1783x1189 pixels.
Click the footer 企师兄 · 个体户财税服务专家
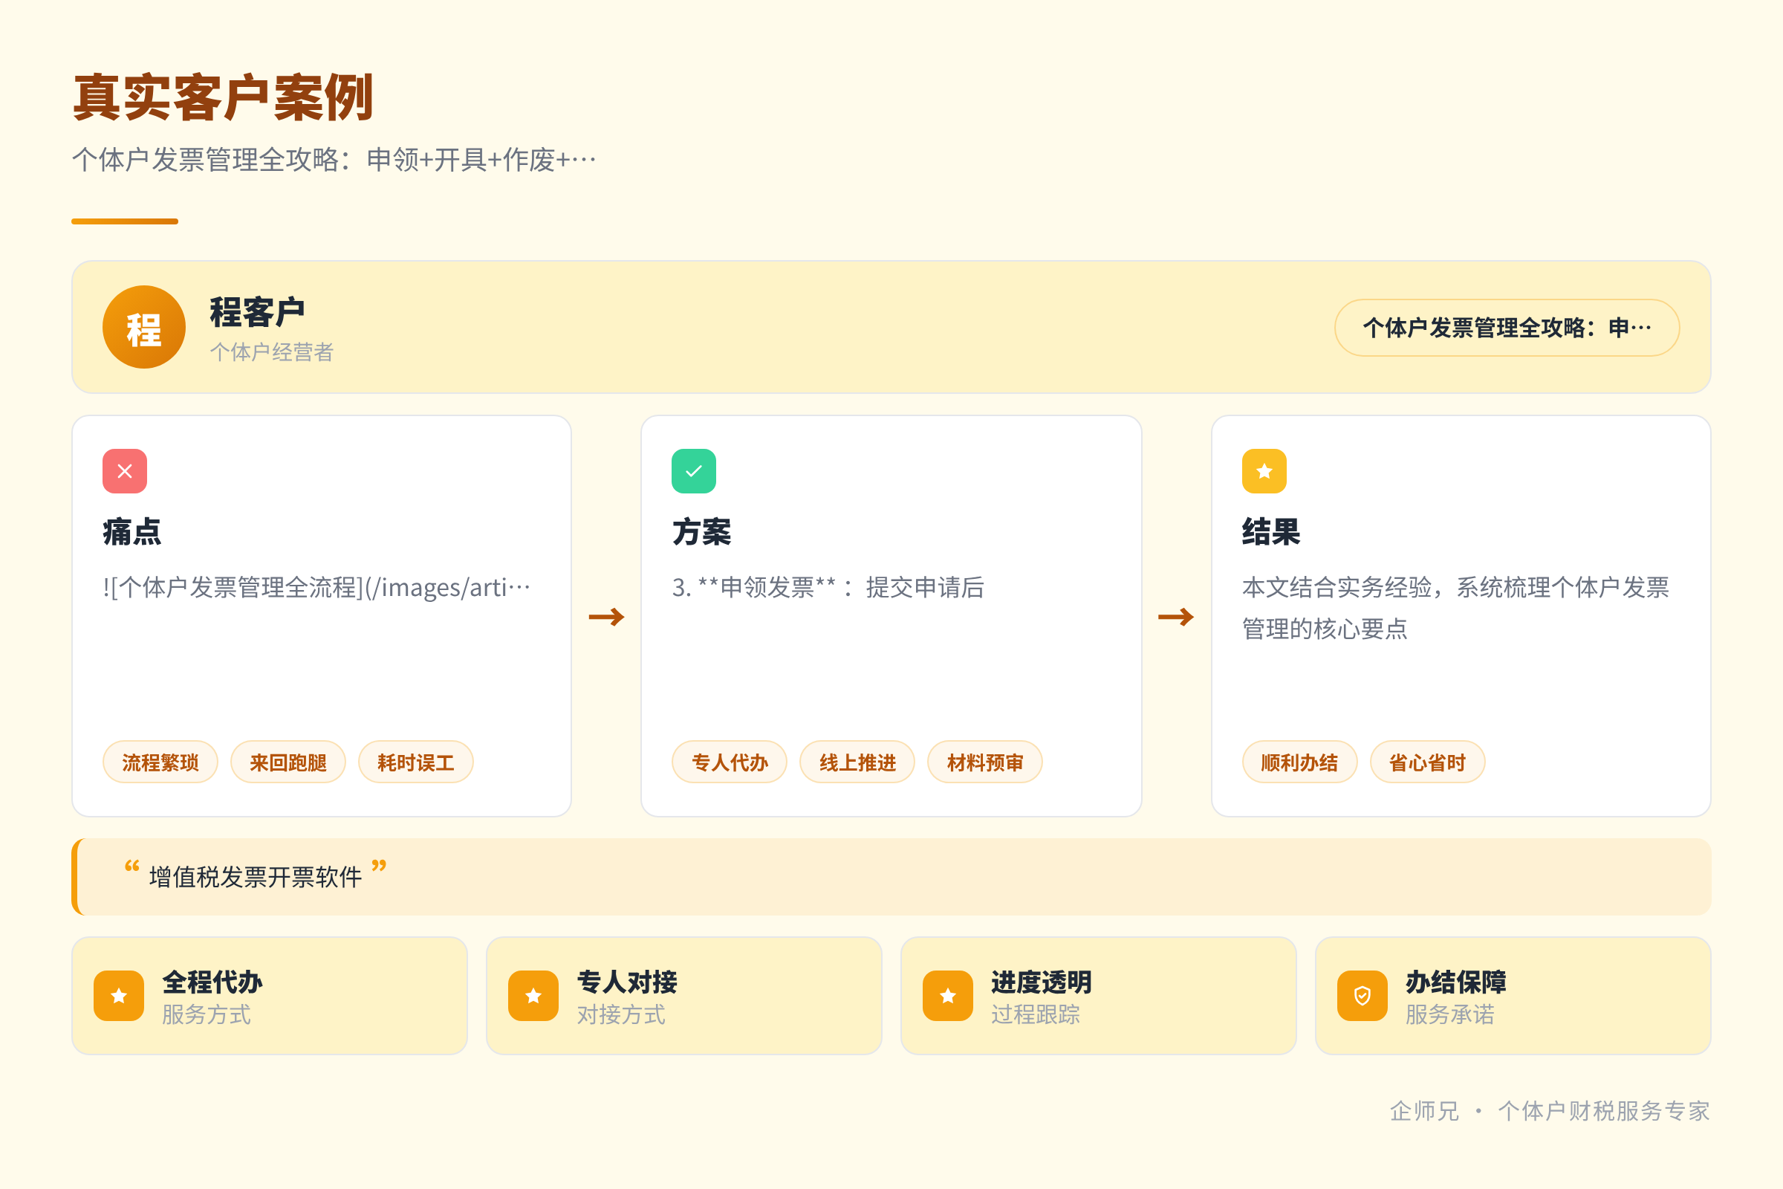click(1550, 1110)
